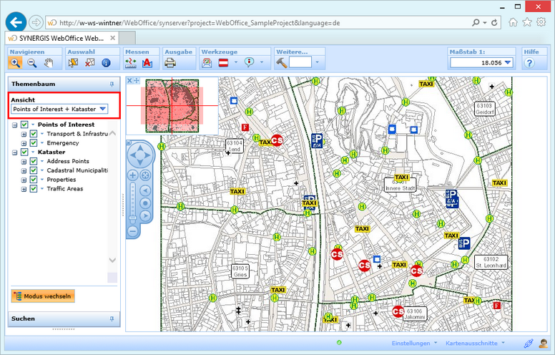
Task: Click the identify info tool in Auswahl
Action: 107,63
